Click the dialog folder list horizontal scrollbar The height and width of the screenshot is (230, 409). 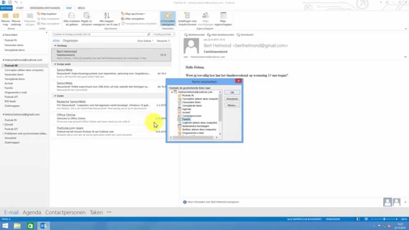[194, 137]
